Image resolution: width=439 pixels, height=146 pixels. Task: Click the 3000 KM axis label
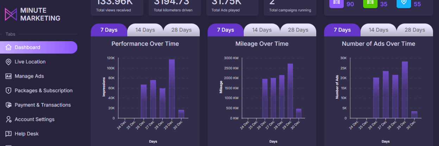231,58
